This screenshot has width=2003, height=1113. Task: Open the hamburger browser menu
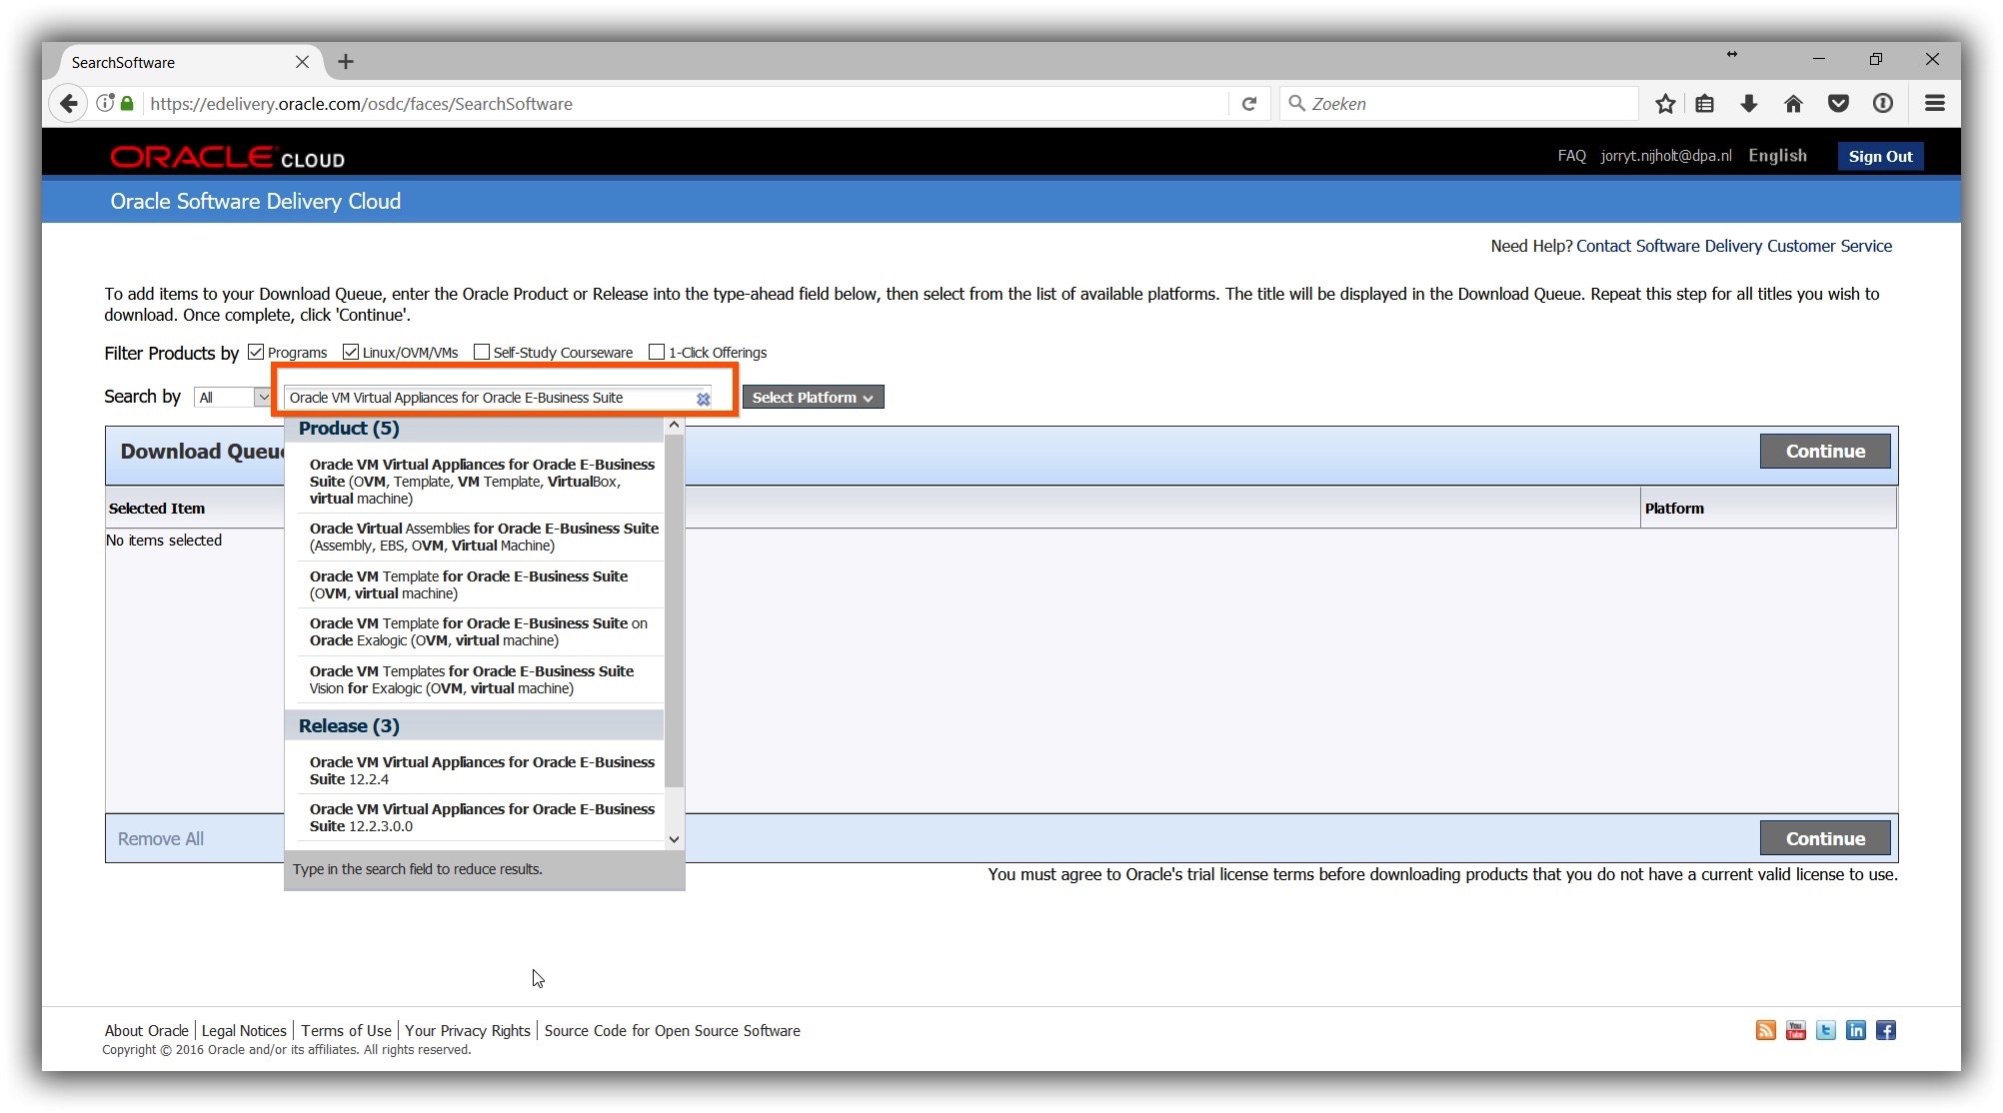click(x=1934, y=104)
